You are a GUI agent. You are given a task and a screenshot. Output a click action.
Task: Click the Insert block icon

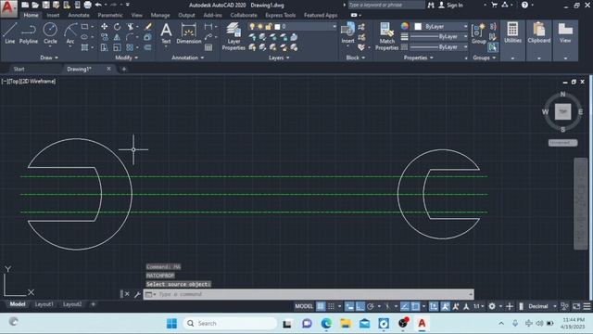tap(347, 32)
